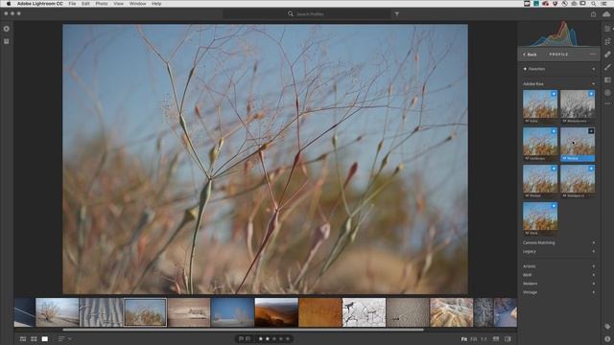The width and height of the screenshot is (614, 345).
Task: Click Back in the Profile panel
Action: tap(530, 55)
